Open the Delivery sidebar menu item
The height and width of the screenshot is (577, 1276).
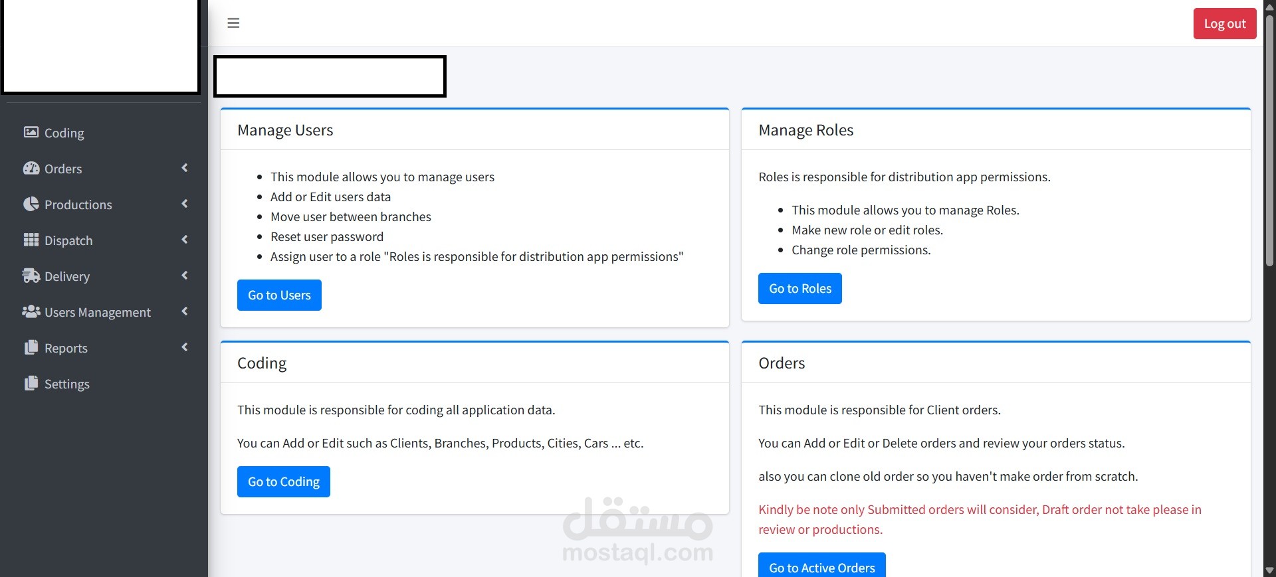coord(104,276)
